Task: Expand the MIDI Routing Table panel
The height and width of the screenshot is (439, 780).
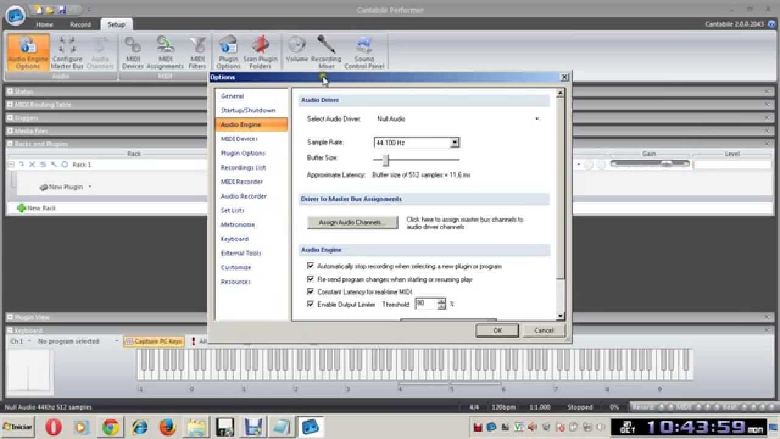Action: pyautogui.click(x=10, y=105)
